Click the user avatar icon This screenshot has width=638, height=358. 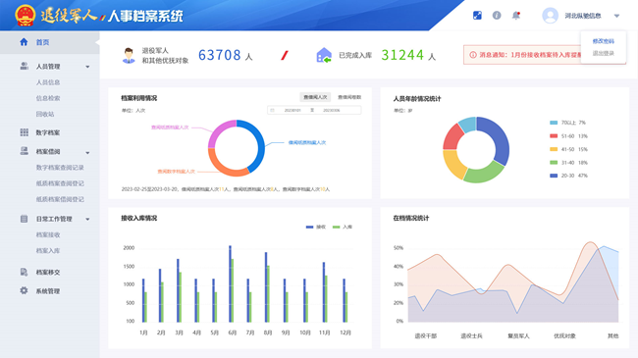[x=550, y=16]
